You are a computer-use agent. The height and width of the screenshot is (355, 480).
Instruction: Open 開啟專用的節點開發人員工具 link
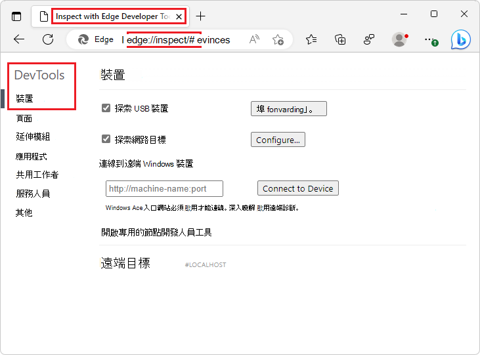[156, 232]
